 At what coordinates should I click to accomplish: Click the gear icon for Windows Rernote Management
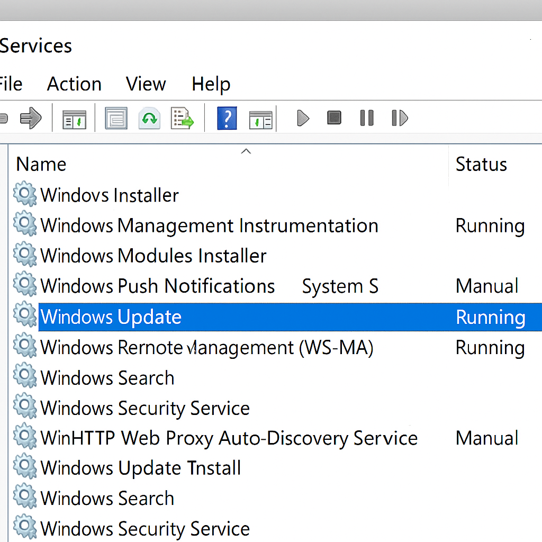coord(25,345)
